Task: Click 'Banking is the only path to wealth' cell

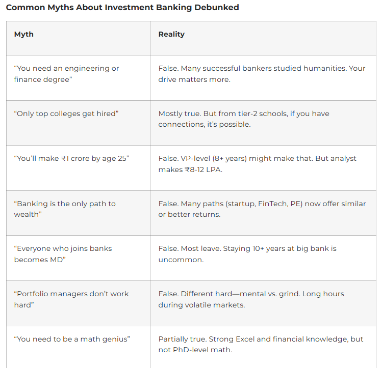Action: click(65, 209)
